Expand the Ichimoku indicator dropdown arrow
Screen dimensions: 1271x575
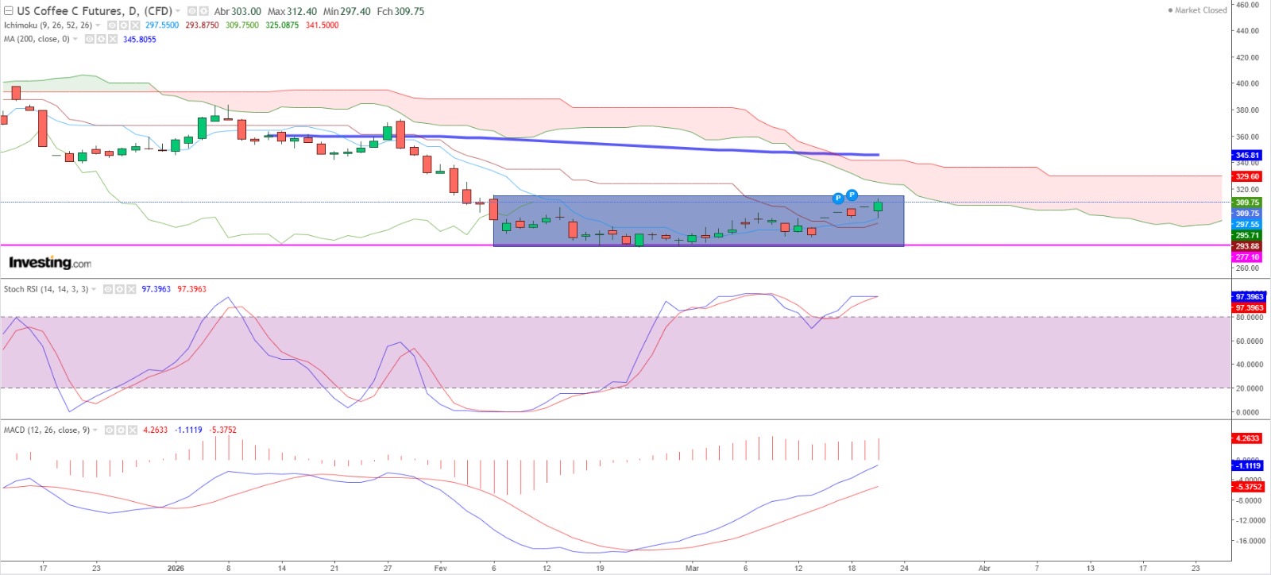click(98, 25)
